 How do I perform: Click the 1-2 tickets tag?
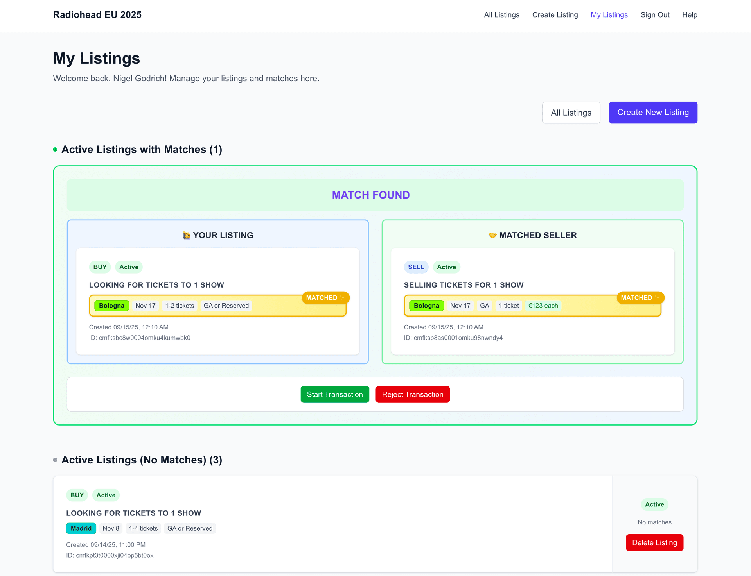(x=180, y=306)
